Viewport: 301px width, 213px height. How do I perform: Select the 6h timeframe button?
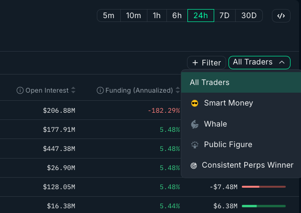(177, 16)
